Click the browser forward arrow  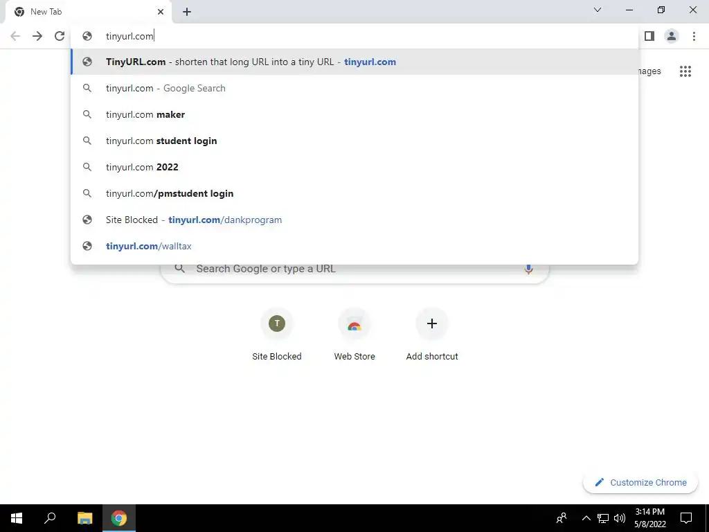pos(37,36)
